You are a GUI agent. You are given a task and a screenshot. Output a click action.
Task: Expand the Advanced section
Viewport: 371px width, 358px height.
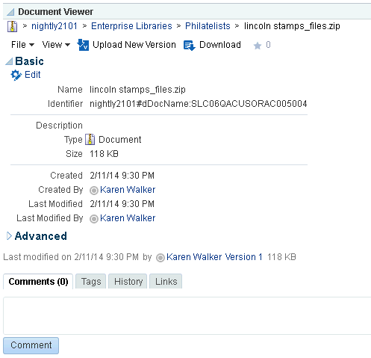point(9,235)
